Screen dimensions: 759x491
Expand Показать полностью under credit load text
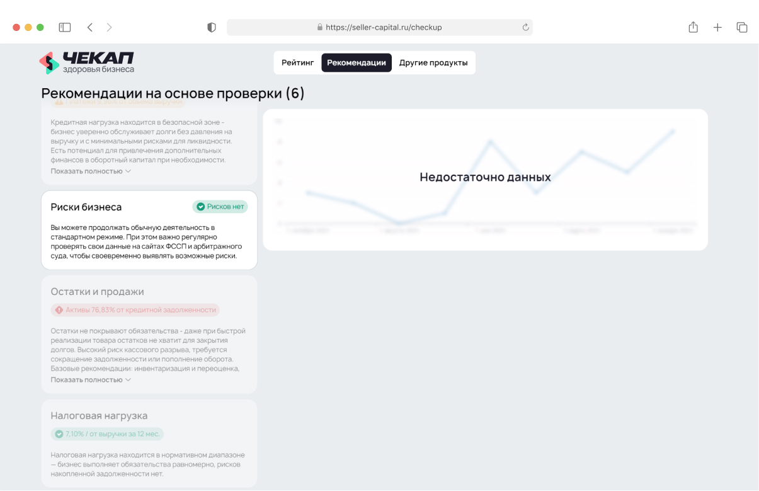[91, 171]
